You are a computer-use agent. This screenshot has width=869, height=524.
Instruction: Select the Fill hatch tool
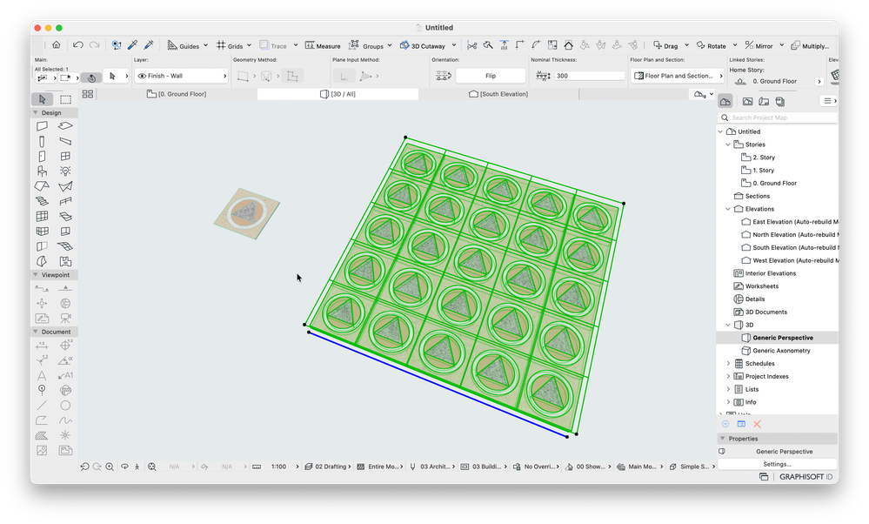42,435
